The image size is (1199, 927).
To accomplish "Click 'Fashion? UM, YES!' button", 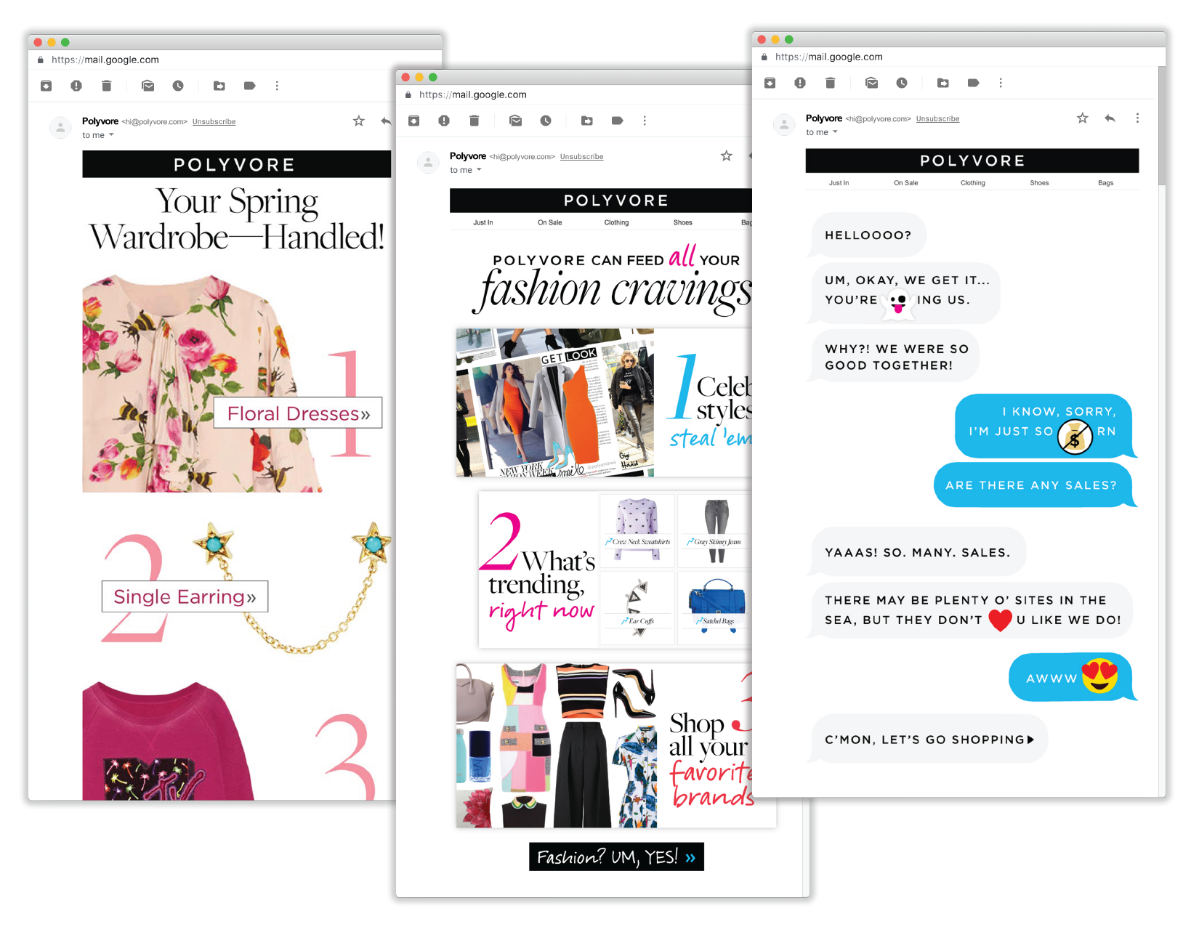I will click(x=616, y=857).
